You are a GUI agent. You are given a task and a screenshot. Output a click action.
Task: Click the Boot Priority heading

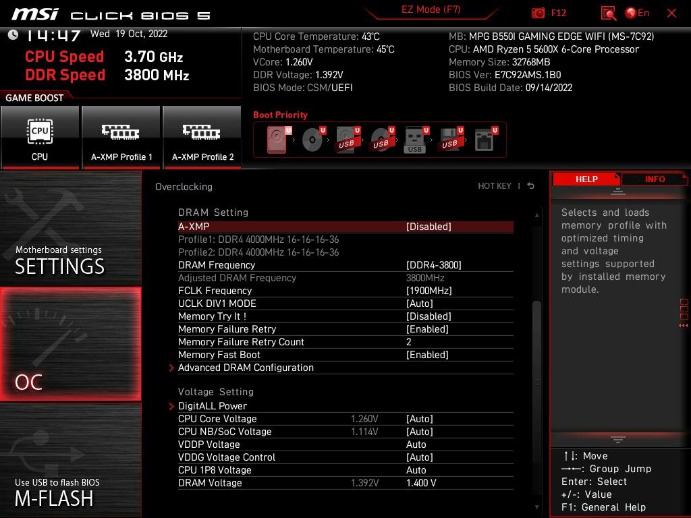(x=280, y=115)
